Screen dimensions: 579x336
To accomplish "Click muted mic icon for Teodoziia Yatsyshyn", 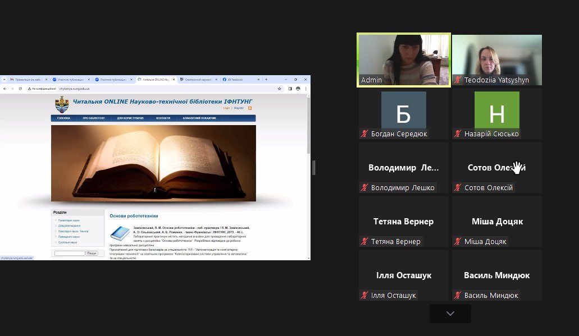I will tap(458, 80).
